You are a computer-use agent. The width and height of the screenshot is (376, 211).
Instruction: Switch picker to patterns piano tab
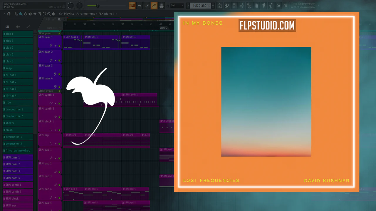7,27
